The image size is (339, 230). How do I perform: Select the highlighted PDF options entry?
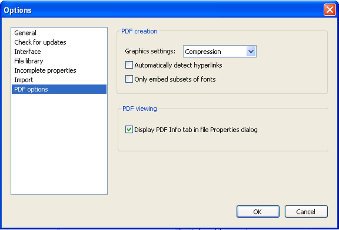31,89
